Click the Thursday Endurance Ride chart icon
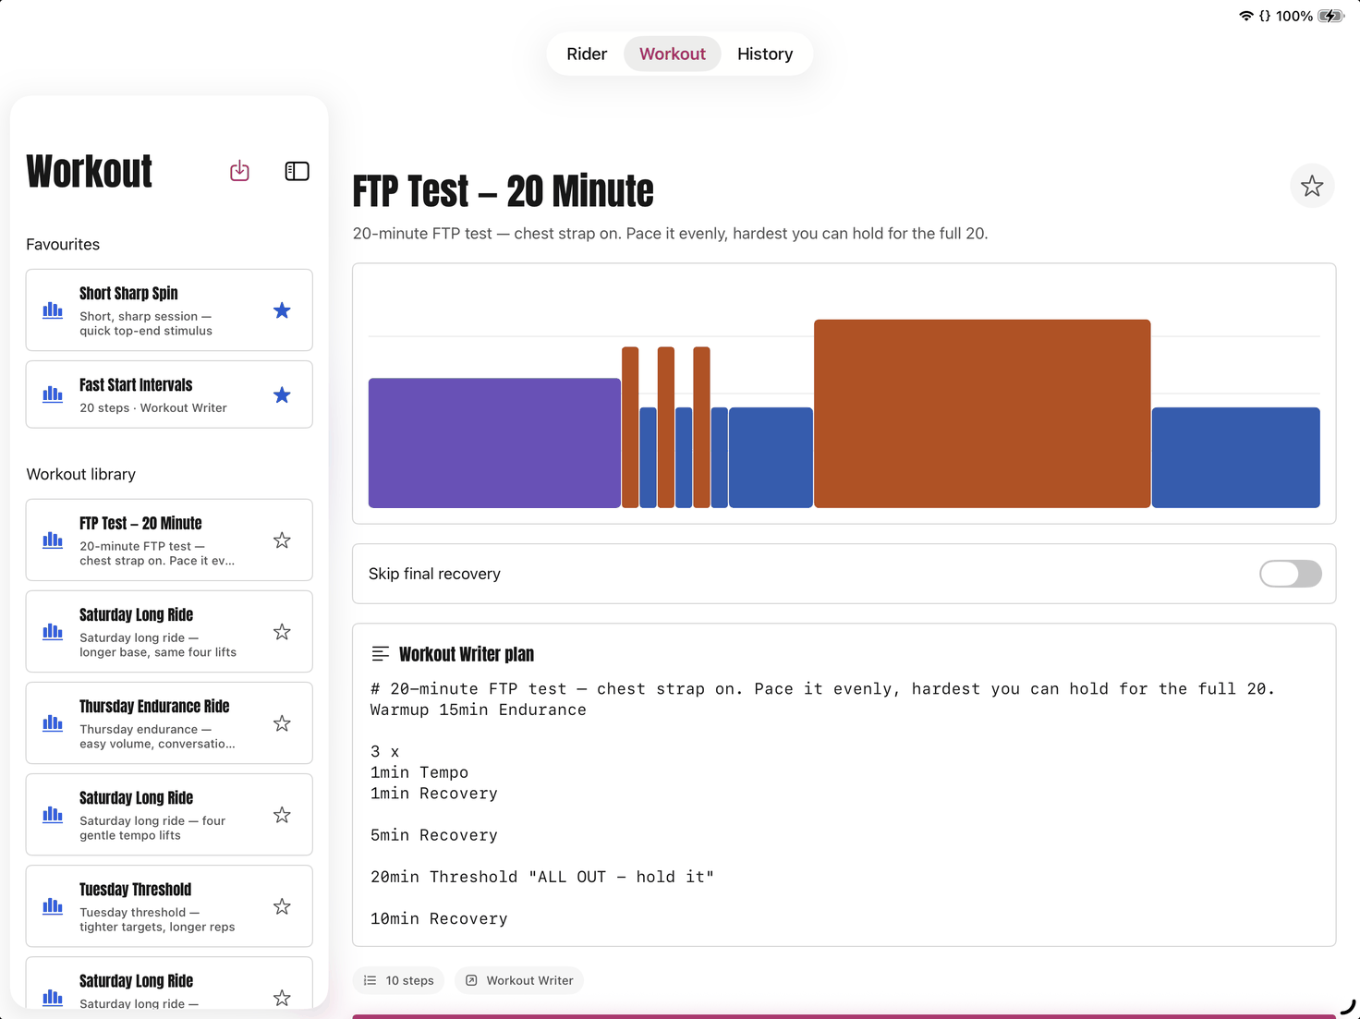 click(53, 722)
